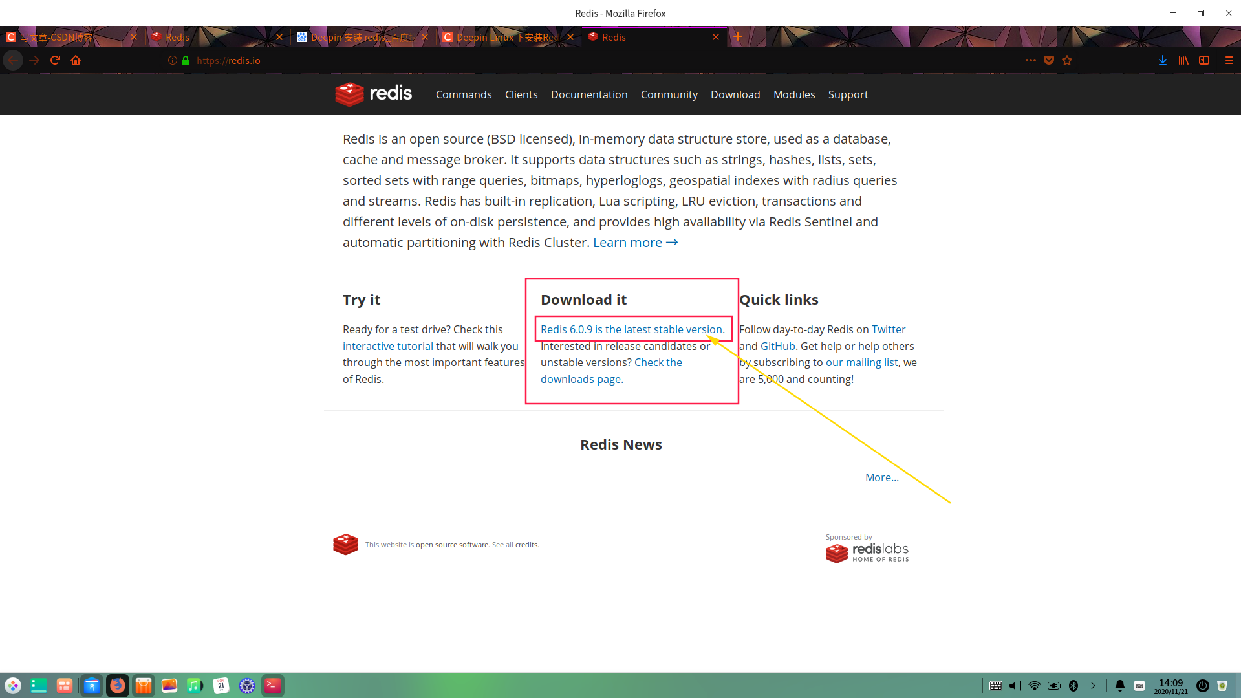
Task: Open the GitHub link
Action: point(778,346)
